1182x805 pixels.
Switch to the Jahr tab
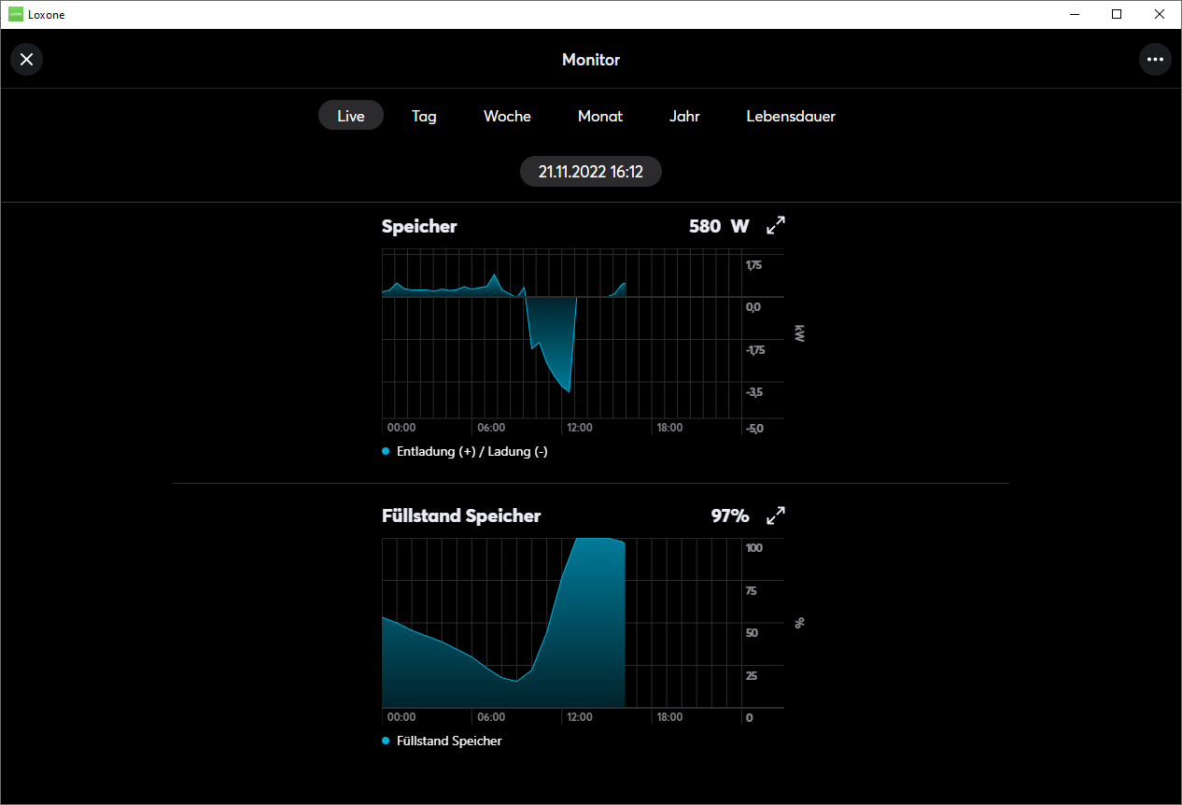[x=684, y=116]
